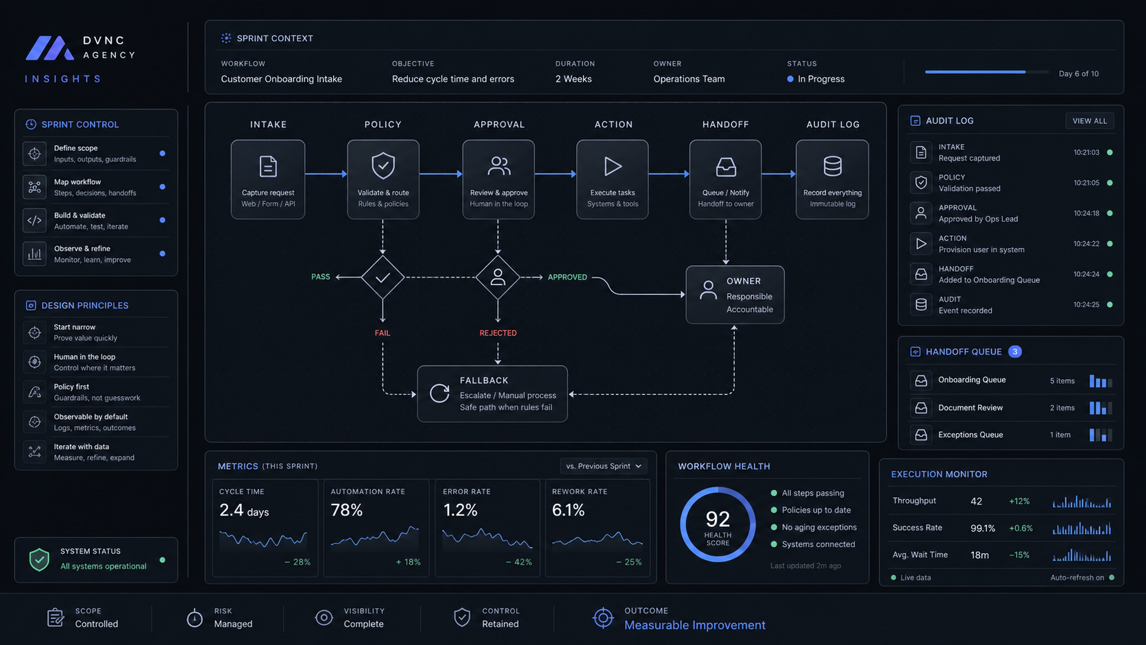
Task: Select the Policy shield checkmark node icon
Action: [x=383, y=165]
